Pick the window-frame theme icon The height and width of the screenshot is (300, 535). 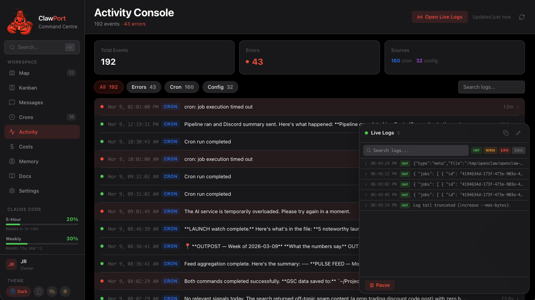38,291
